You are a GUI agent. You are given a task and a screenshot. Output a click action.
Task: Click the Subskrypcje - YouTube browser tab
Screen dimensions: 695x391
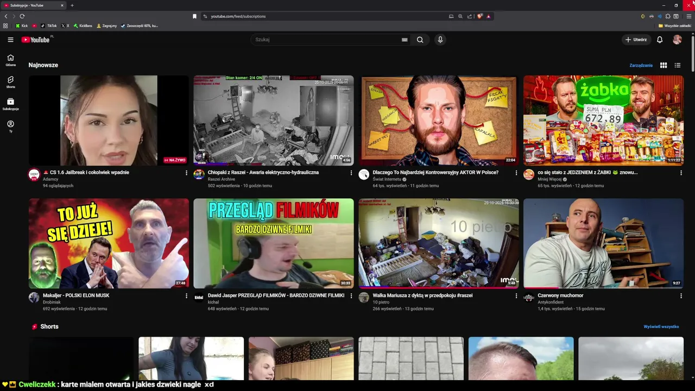click(x=34, y=5)
